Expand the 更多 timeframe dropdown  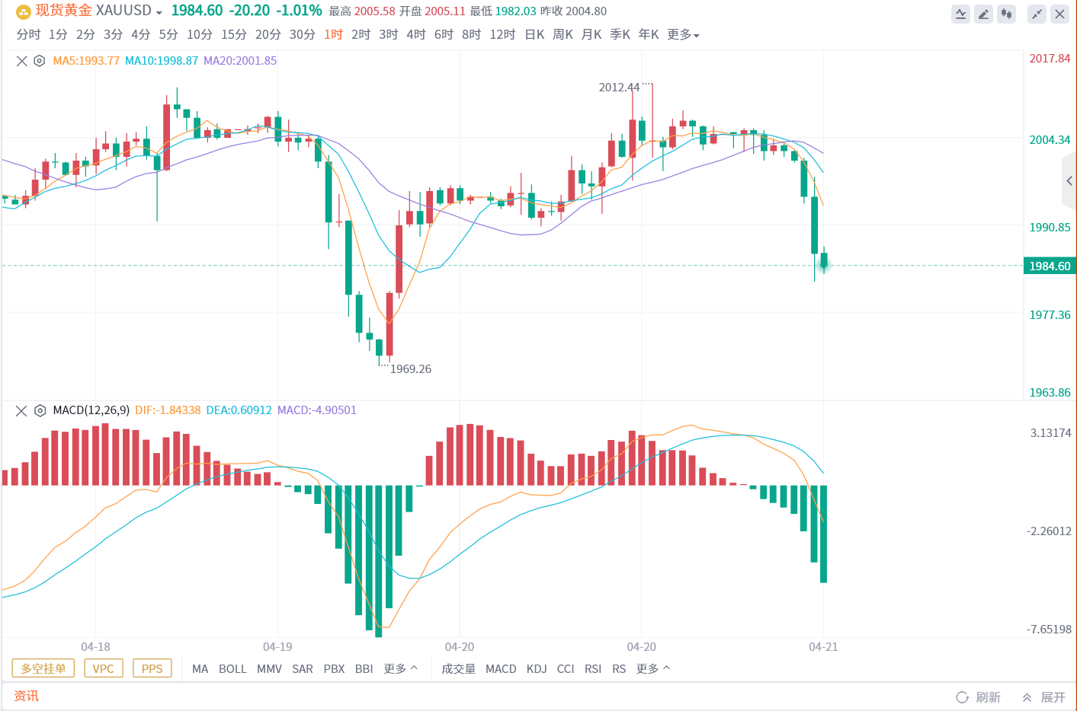pyautogui.click(x=683, y=35)
